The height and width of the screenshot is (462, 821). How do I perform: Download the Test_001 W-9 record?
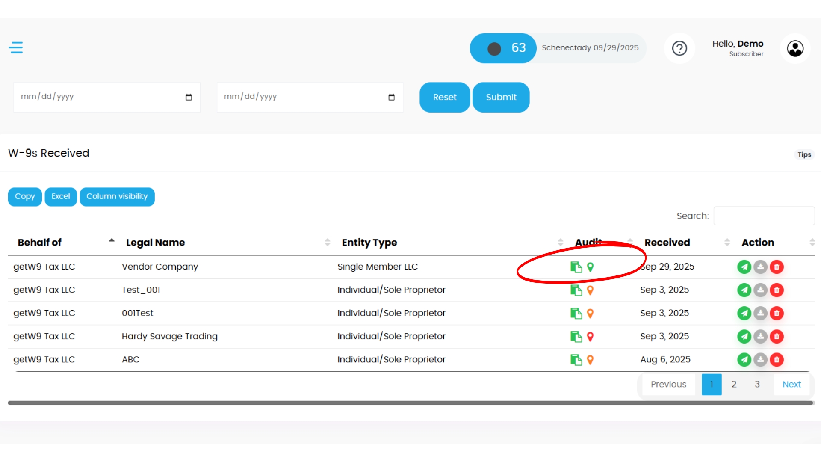click(x=760, y=290)
